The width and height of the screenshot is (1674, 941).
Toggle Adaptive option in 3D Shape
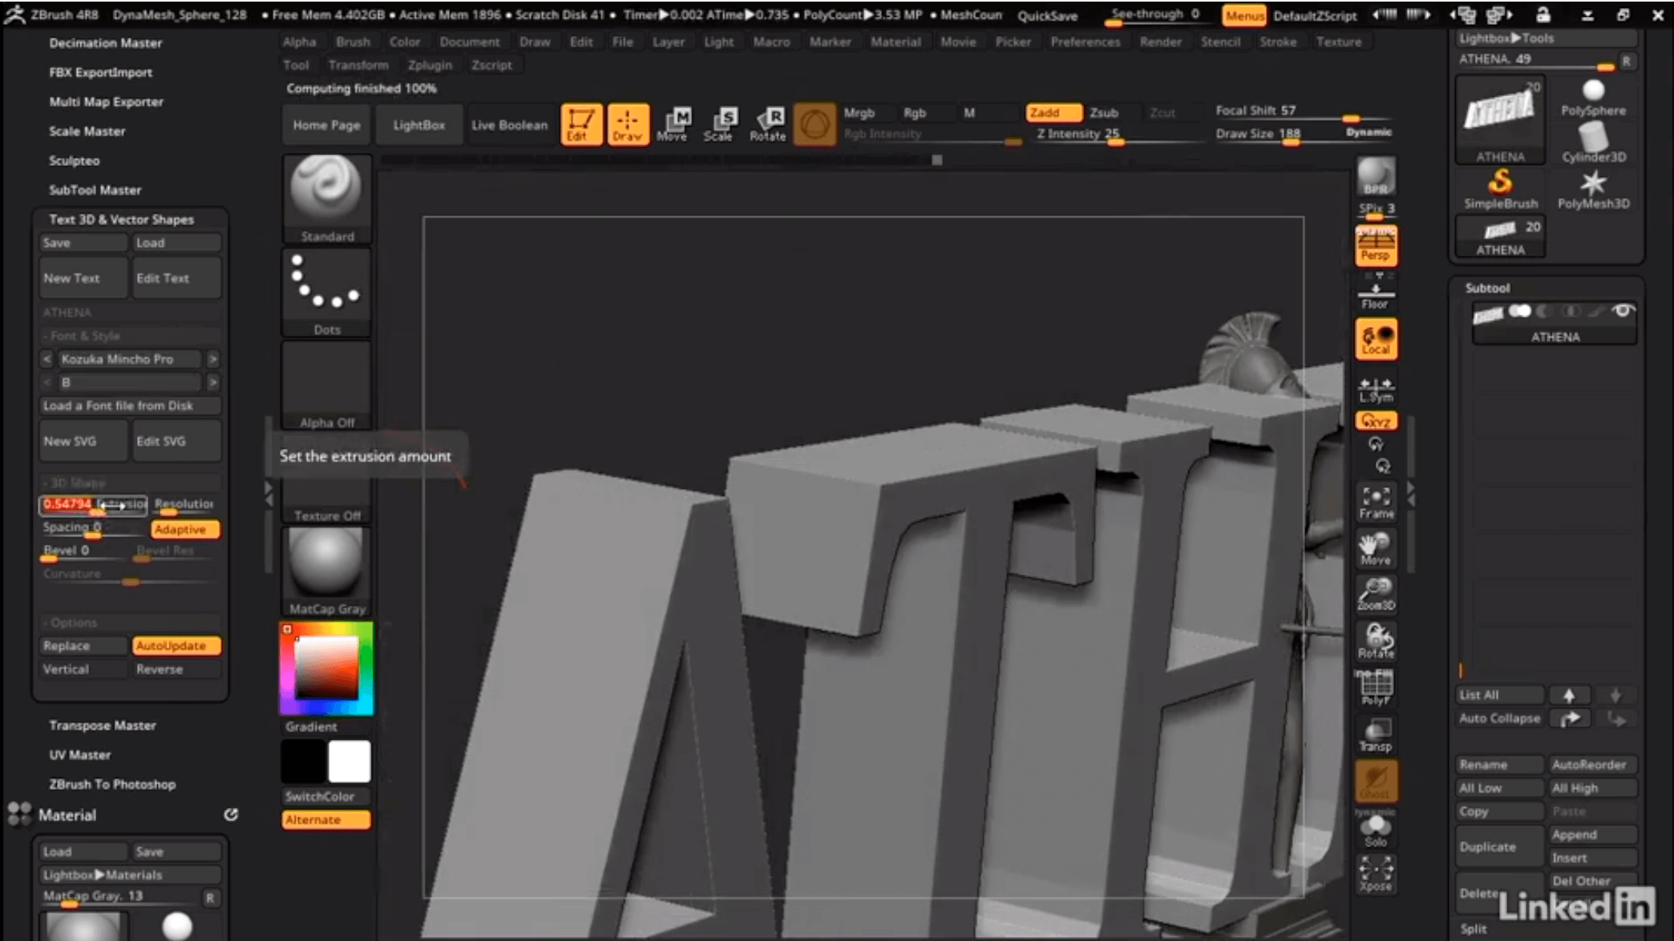[185, 529]
